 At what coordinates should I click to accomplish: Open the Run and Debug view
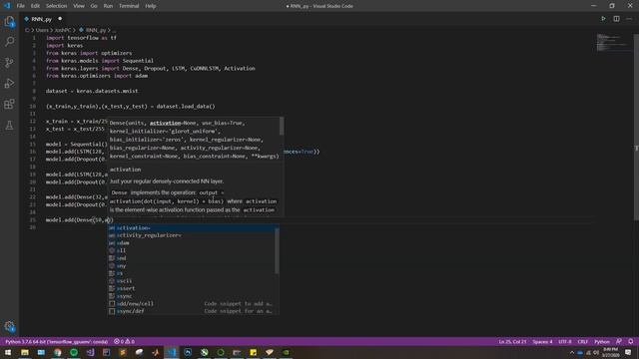9,83
